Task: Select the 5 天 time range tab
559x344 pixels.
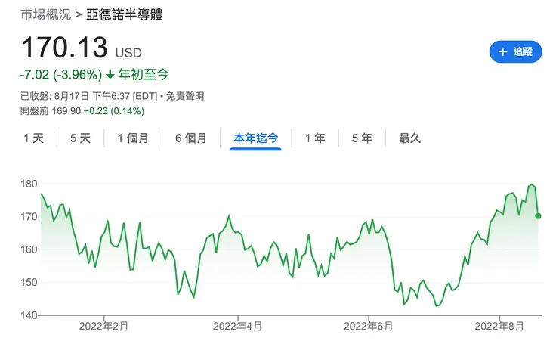Action: coord(81,138)
